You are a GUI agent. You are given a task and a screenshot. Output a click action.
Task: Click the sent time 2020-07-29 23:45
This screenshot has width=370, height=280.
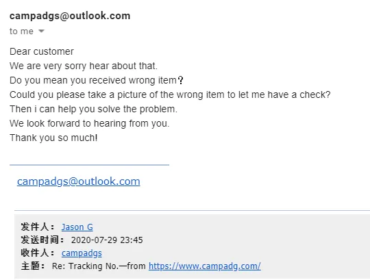(107, 240)
